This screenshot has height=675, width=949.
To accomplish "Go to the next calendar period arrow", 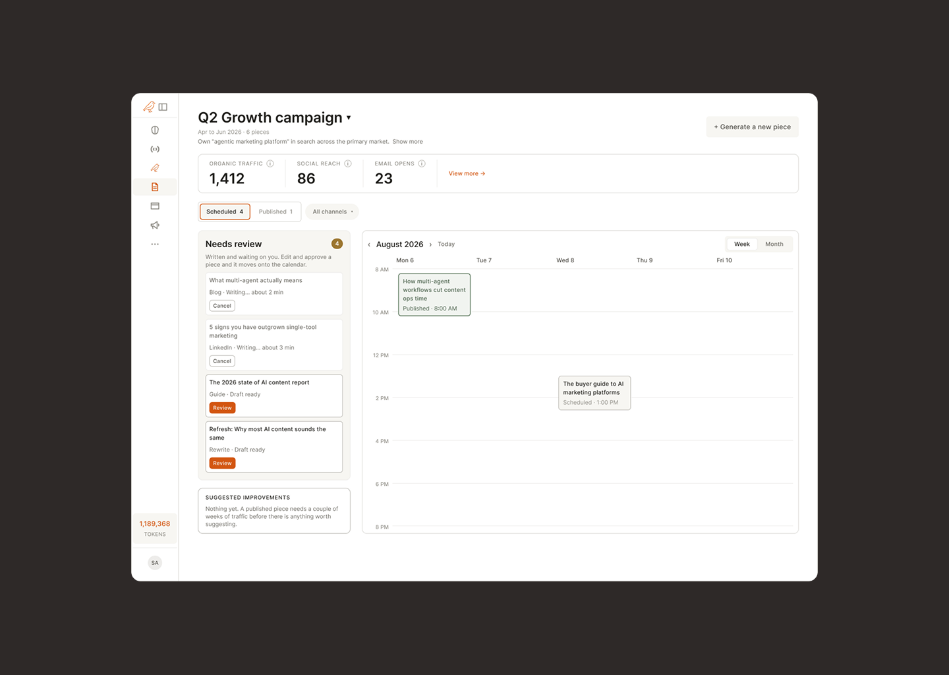I will coord(430,245).
